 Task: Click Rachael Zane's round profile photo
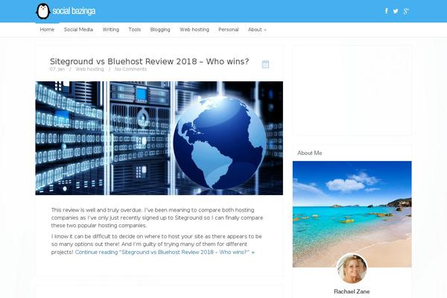pyautogui.click(x=352, y=269)
